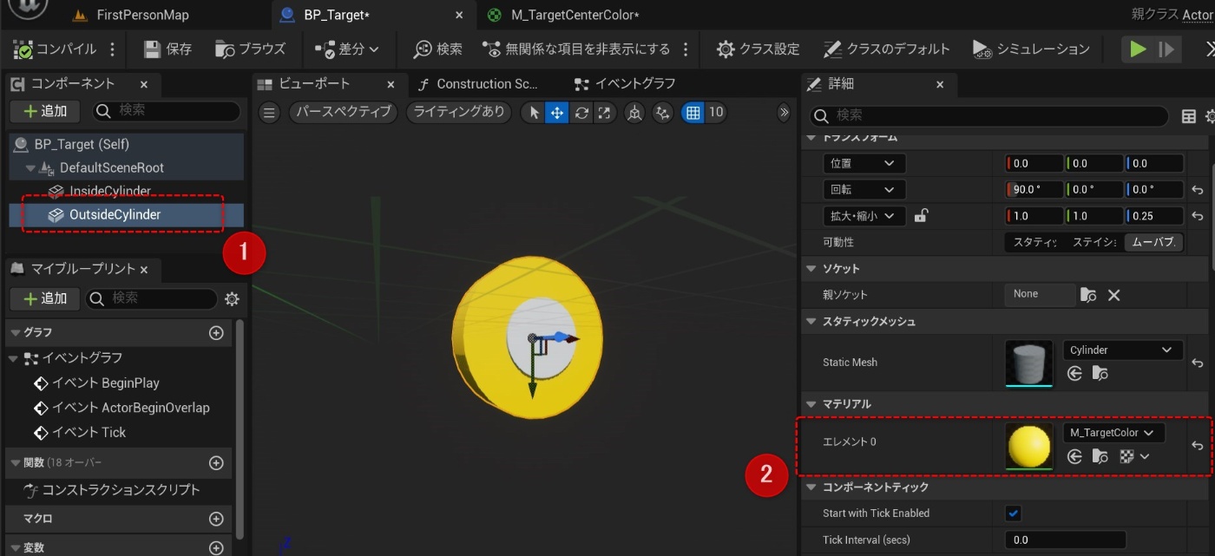Open the Cylinder static mesh dropdown
The height and width of the screenshot is (556, 1215).
(1122, 350)
